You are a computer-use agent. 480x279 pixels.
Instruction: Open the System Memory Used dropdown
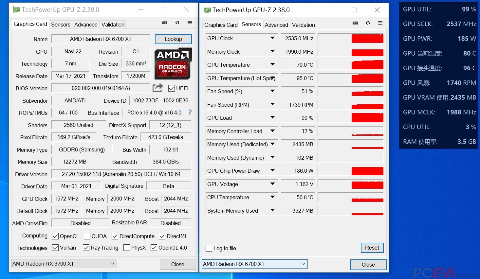272,210
